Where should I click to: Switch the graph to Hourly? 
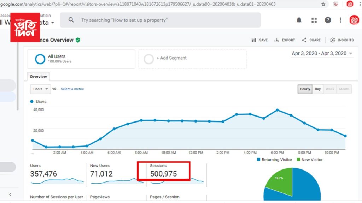tap(305, 89)
